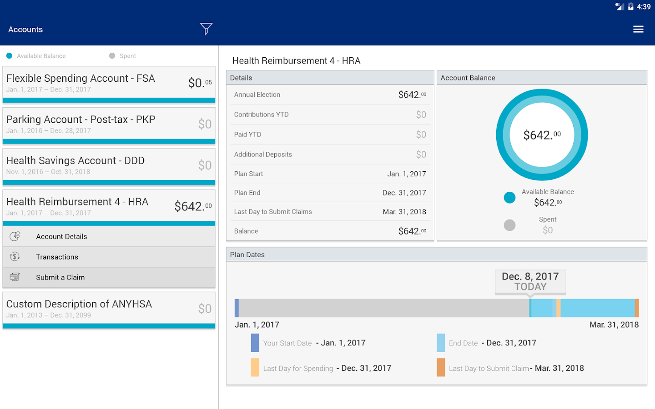Click the Dec. 8, 2017 TODAY marker

point(530,282)
